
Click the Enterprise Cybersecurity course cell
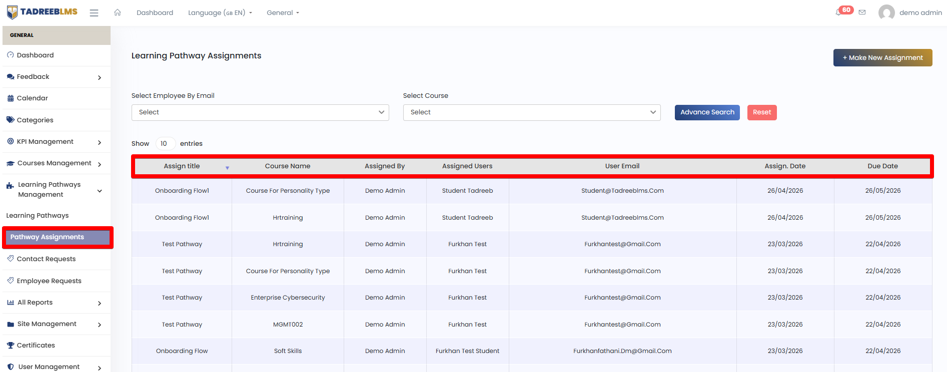pyautogui.click(x=288, y=298)
